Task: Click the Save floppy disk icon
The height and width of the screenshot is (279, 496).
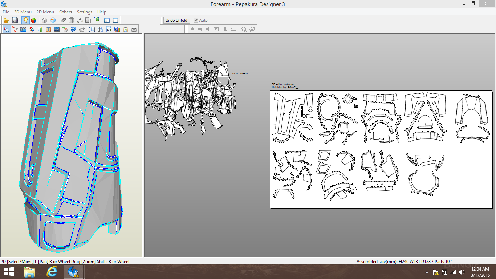Action: pos(15,20)
